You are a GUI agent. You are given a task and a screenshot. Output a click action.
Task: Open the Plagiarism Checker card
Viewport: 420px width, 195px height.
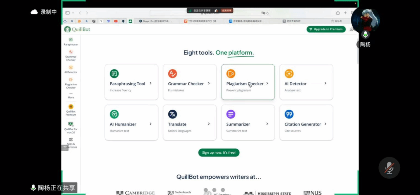point(248,82)
